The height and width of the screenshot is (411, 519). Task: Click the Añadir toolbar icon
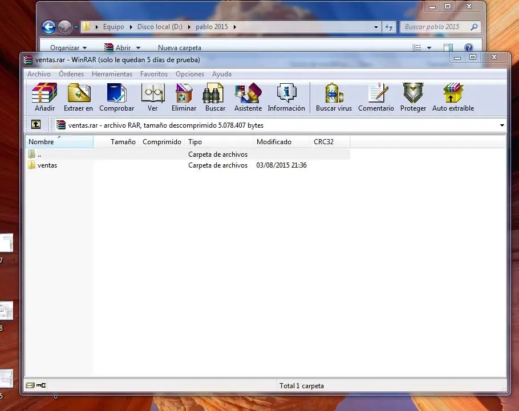click(44, 97)
